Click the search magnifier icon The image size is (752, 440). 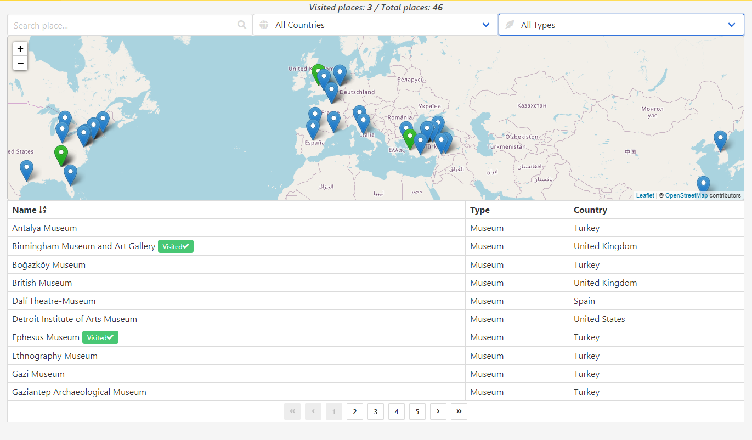(x=242, y=25)
